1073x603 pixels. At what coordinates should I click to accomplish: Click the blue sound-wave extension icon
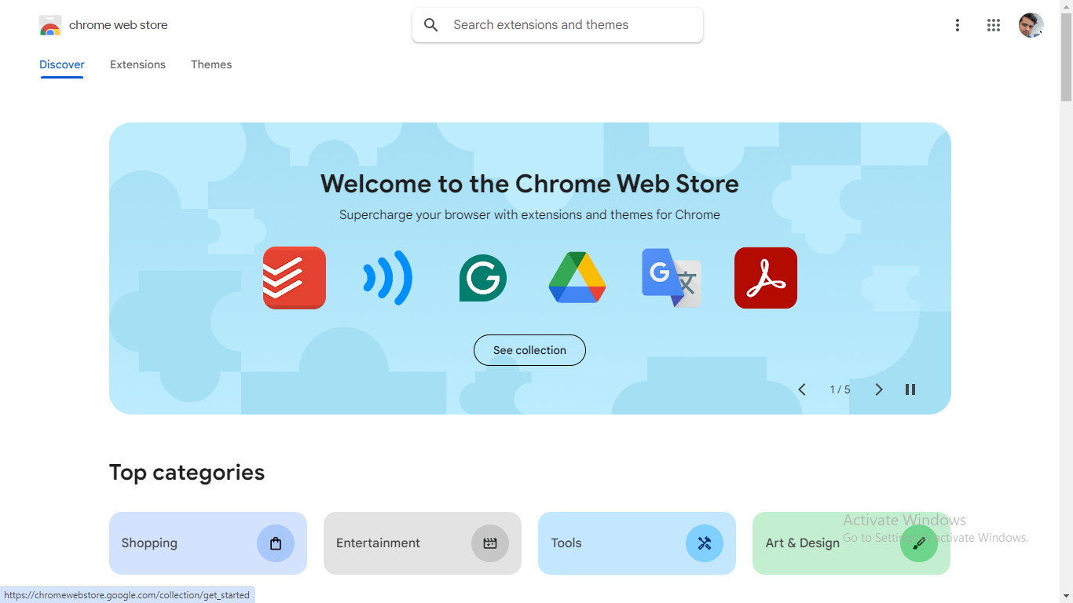pos(388,278)
